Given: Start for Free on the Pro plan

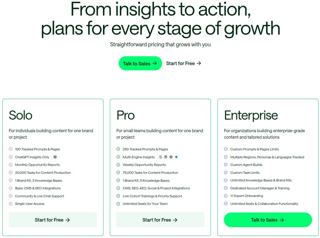Looking at the screenshot, I should [x=160, y=220].
